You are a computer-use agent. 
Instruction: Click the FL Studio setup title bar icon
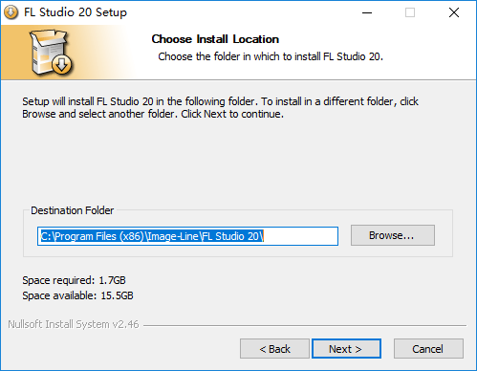point(11,12)
